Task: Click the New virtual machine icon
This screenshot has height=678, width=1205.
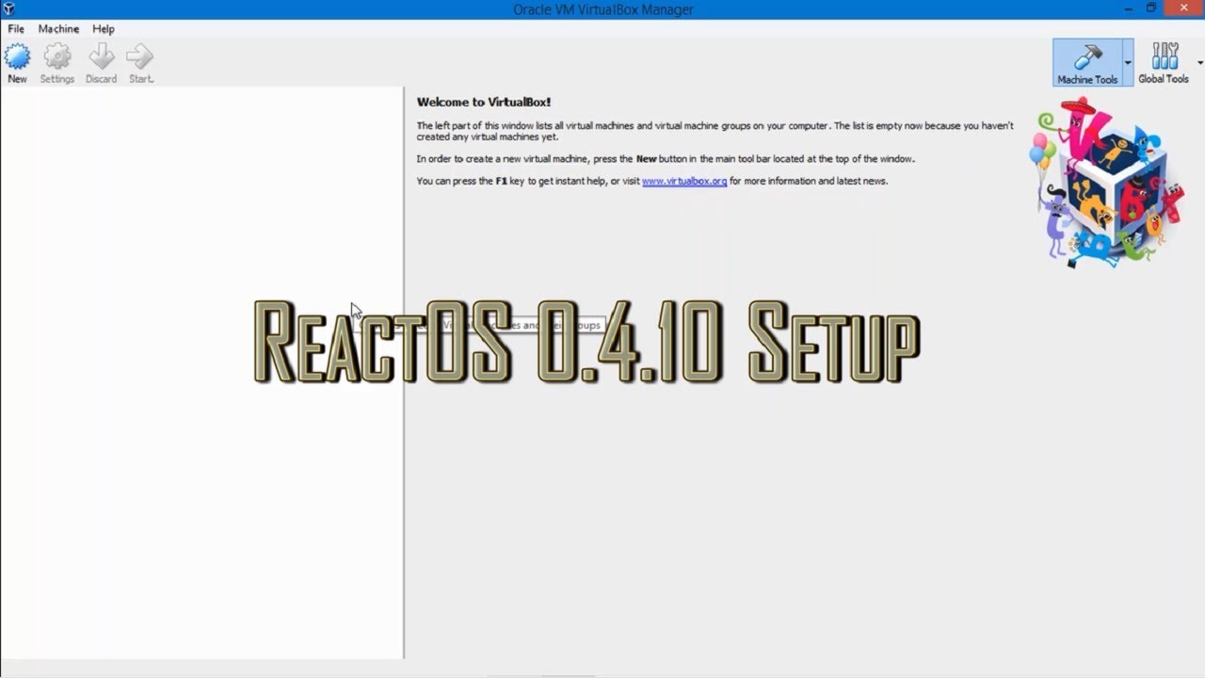Action: pyautogui.click(x=17, y=63)
